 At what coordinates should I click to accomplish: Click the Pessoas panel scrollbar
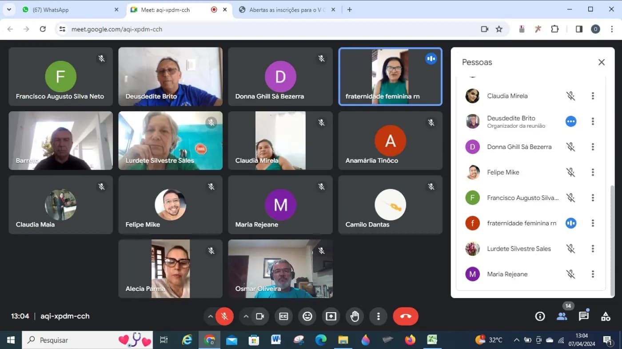click(613, 240)
